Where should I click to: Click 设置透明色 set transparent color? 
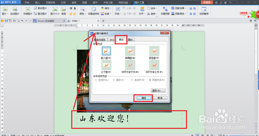(93, 11)
